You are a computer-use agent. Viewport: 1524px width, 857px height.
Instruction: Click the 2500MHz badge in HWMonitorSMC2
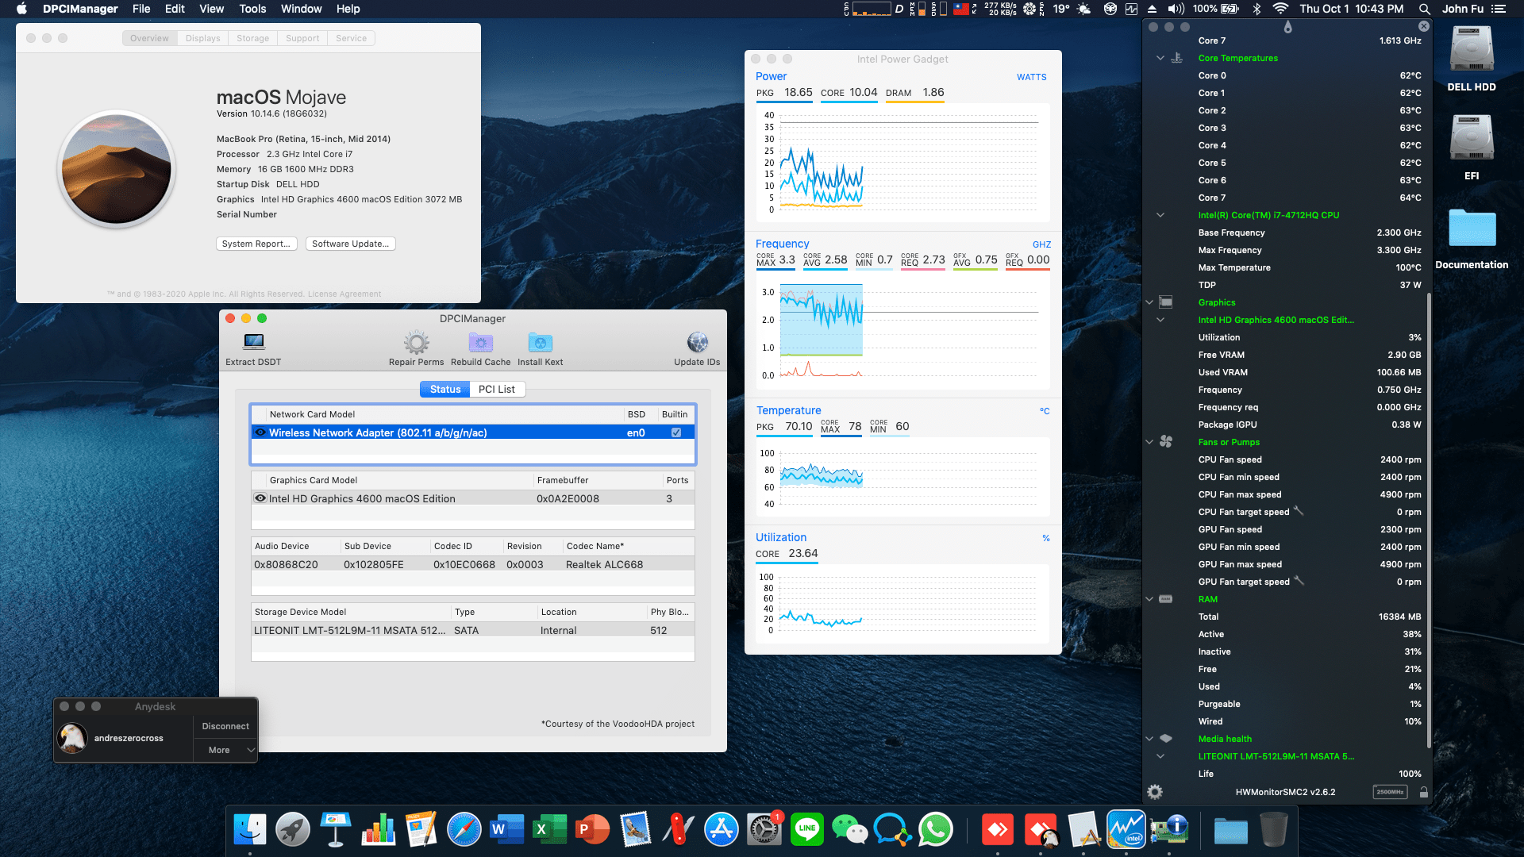[x=1390, y=792]
